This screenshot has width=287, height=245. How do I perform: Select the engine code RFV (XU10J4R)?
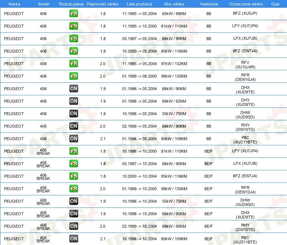click(245, 65)
